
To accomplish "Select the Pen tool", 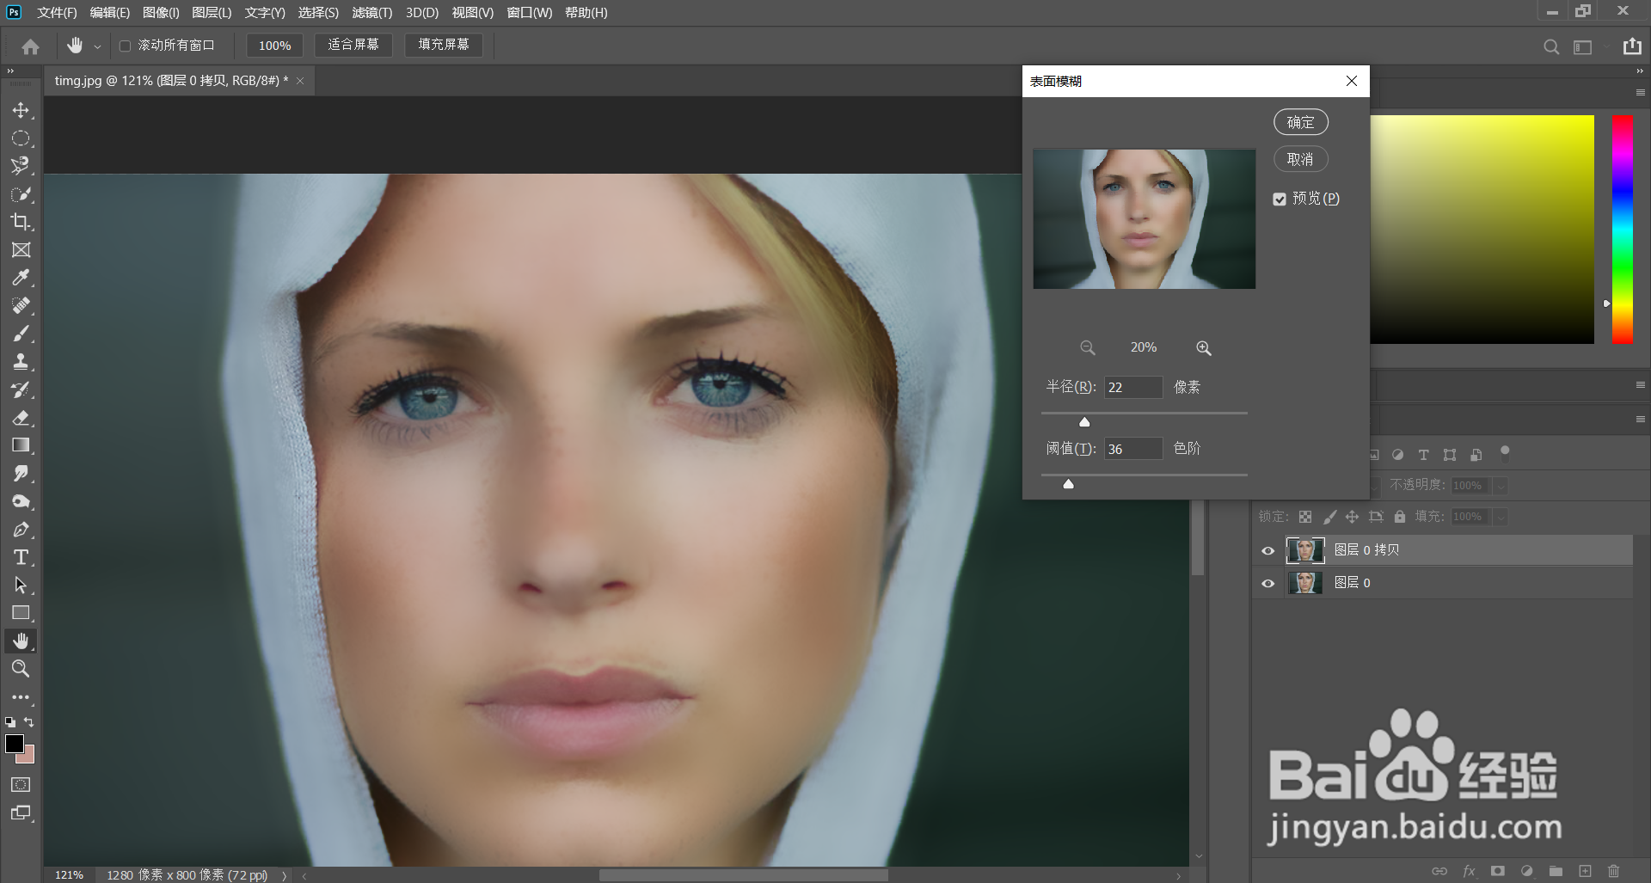I will click(21, 530).
